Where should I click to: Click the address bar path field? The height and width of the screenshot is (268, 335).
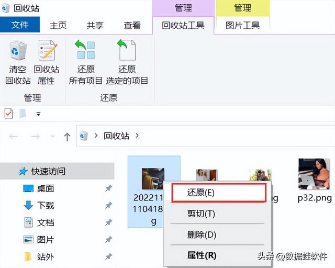point(206,136)
